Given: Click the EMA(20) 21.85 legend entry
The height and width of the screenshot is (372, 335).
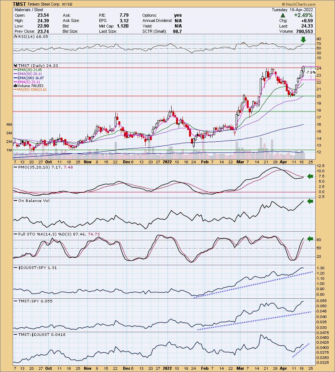Looking at the screenshot, I should point(28,70).
